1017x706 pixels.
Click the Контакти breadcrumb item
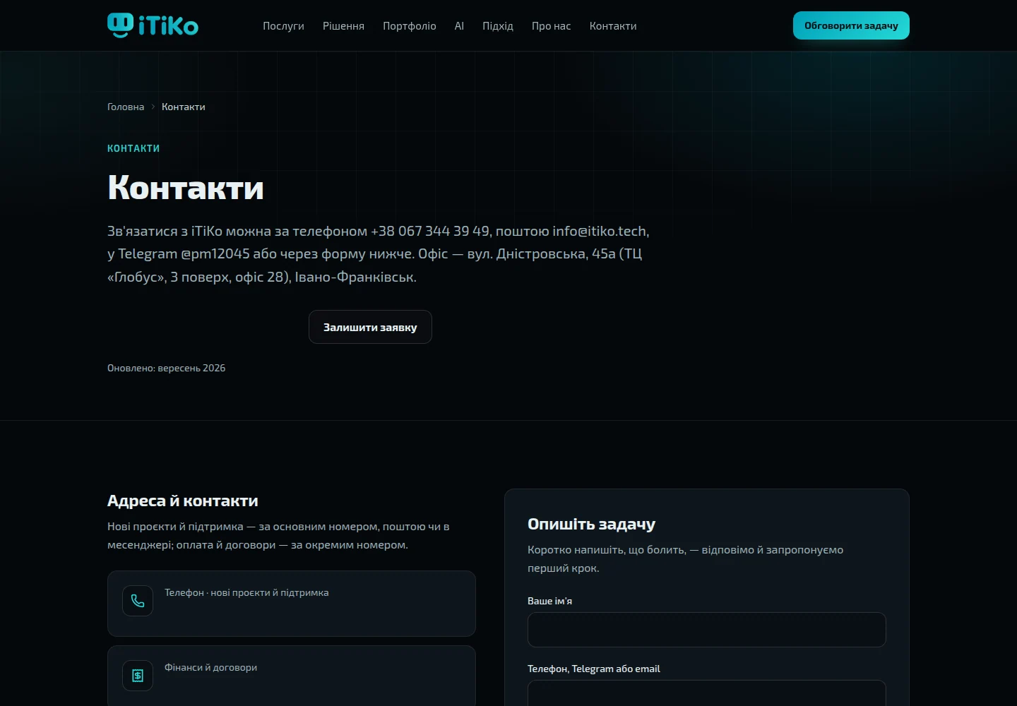[x=184, y=107]
